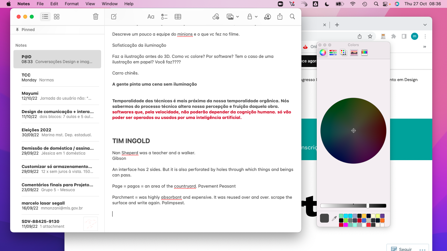Click the current dark gray color well

[324, 218]
